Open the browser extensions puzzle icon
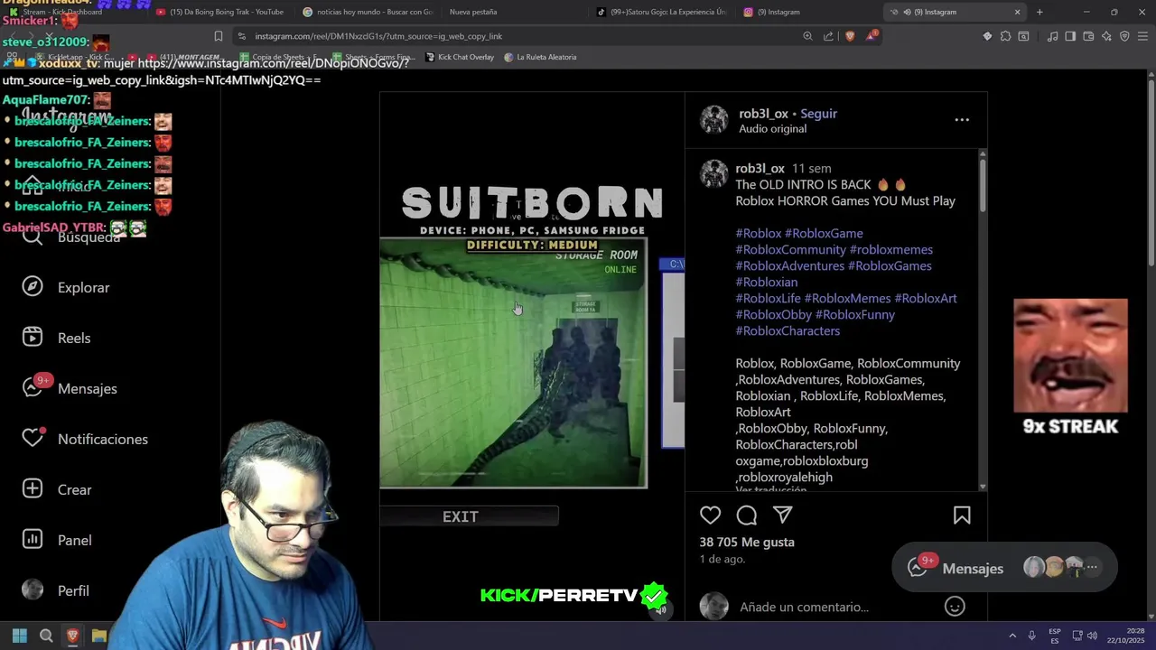Image resolution: width=1156 pixels, height=650 pixels. tap(1005, 36)
